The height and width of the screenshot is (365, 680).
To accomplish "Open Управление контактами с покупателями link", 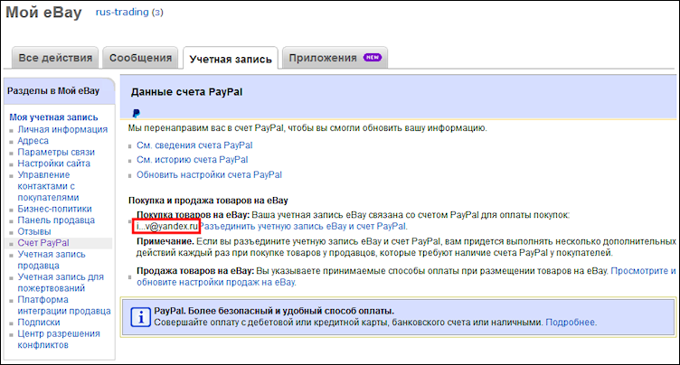I will 48,186.
